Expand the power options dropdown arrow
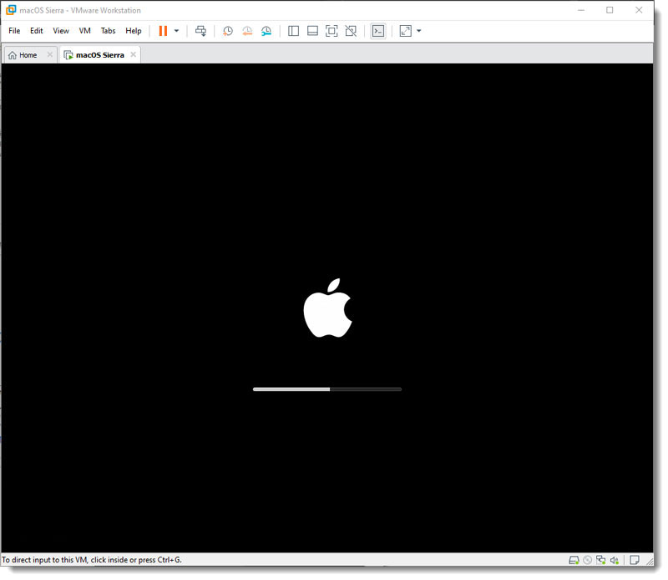This screenshot has width=668, height=580. pos(176,31)
